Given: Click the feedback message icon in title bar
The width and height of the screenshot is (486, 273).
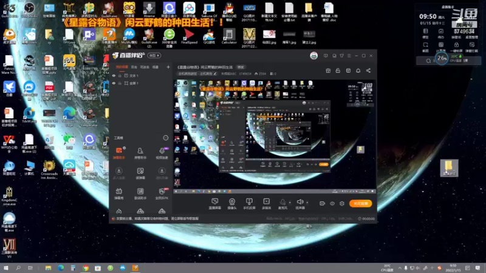Looking at the screenshot, I should tap(326, 56).
